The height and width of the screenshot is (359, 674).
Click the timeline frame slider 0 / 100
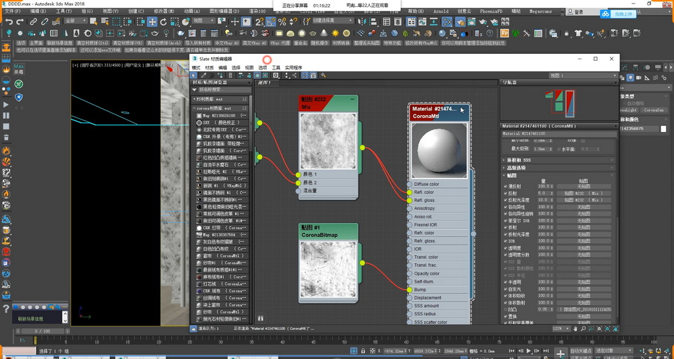click(42, 331)
